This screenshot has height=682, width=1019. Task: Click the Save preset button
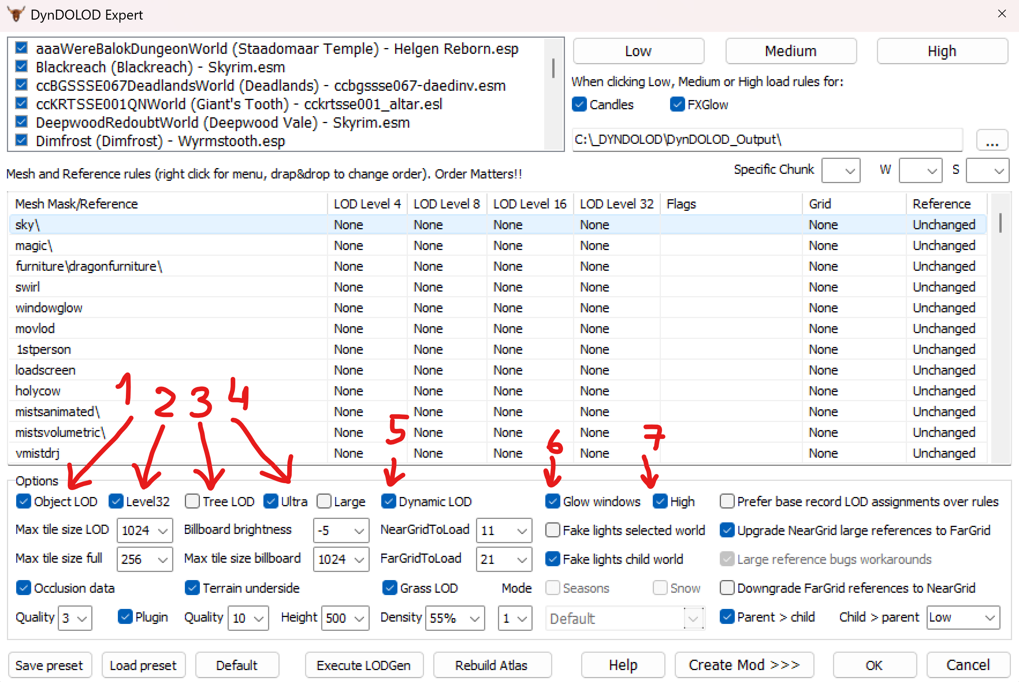tap(49, 665)
